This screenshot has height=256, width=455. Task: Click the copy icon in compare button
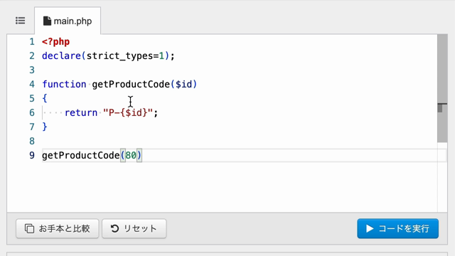click(x=29, y=228)
